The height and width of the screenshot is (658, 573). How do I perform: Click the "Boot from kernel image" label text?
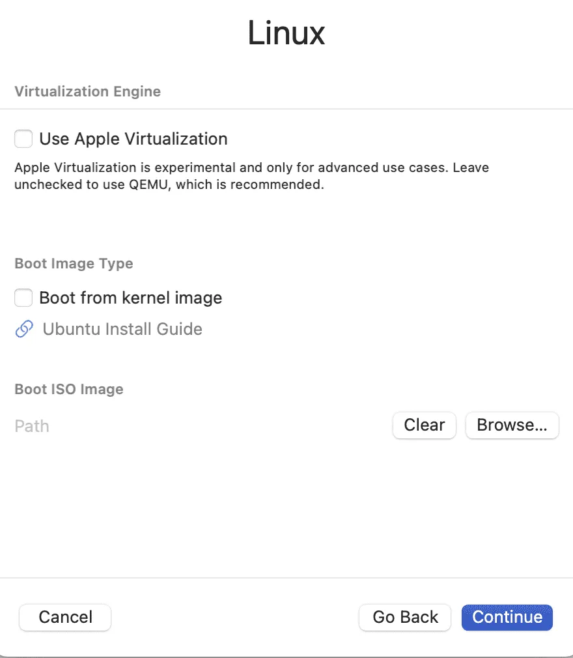pyautogui.click(x=131, y=298)
